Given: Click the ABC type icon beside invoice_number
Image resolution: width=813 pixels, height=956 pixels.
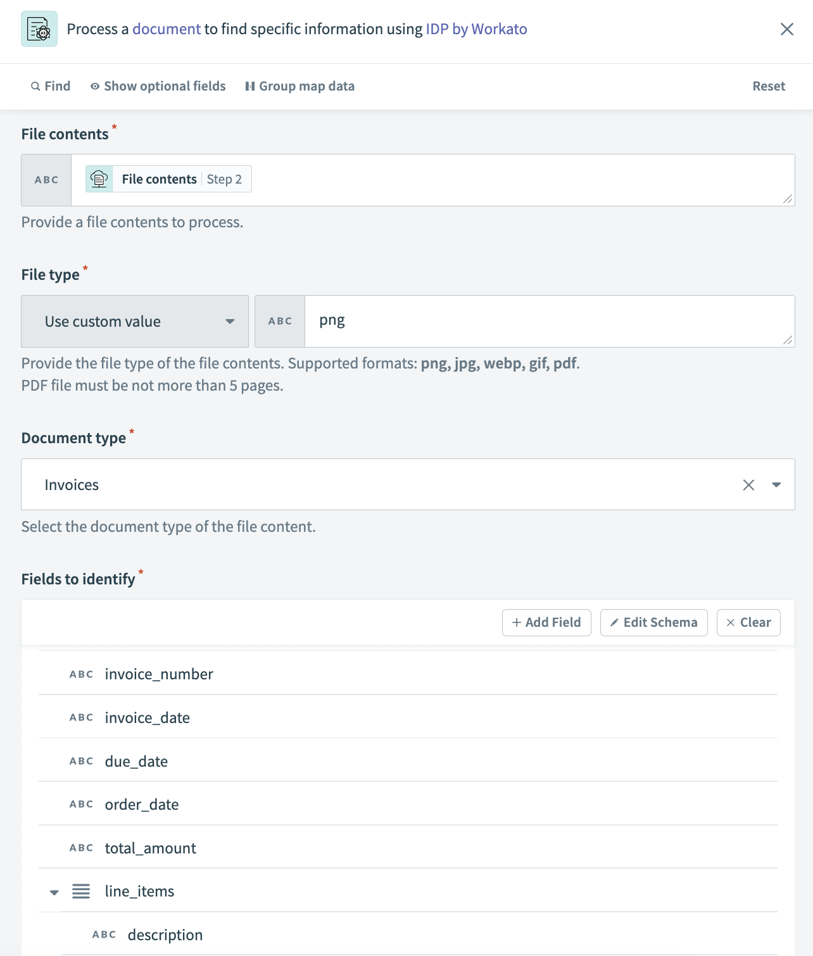Looking at the screenshot, I should point(81,674).
